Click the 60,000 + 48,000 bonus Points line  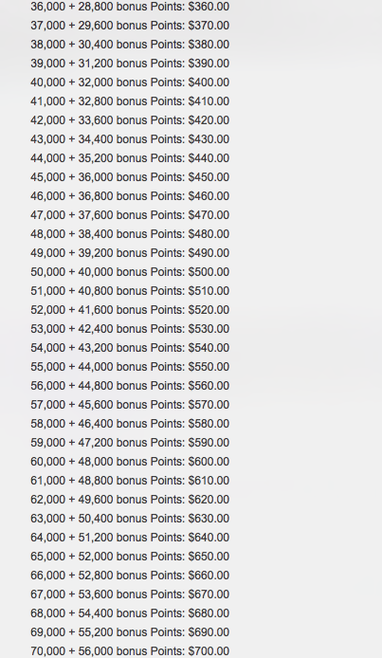coord(130,462)
